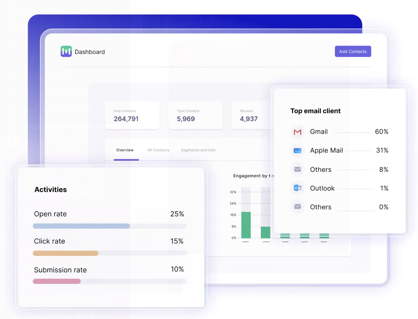Click the Saved Items bookmark icon in sidebar
The height and width of the screenshot is (319, 418).
pos(14,11)
